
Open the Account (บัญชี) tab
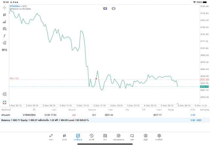pyautogui.click(x=145, y=137)
